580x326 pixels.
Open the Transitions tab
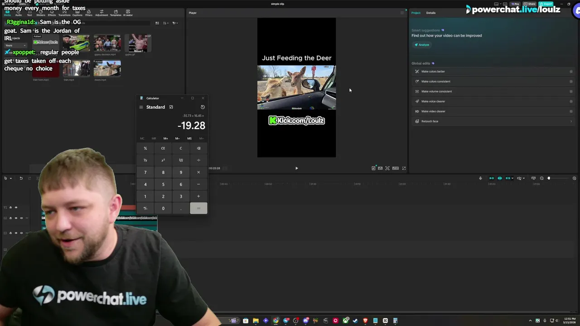tap(64, 13)
